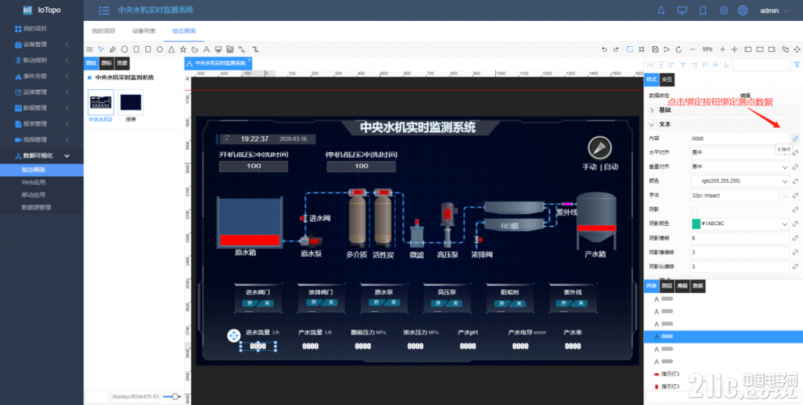Click the fullscreen four-arrow icon in the toolbar
The width and height of the screenshot is (803, 405).
[797, 49]
